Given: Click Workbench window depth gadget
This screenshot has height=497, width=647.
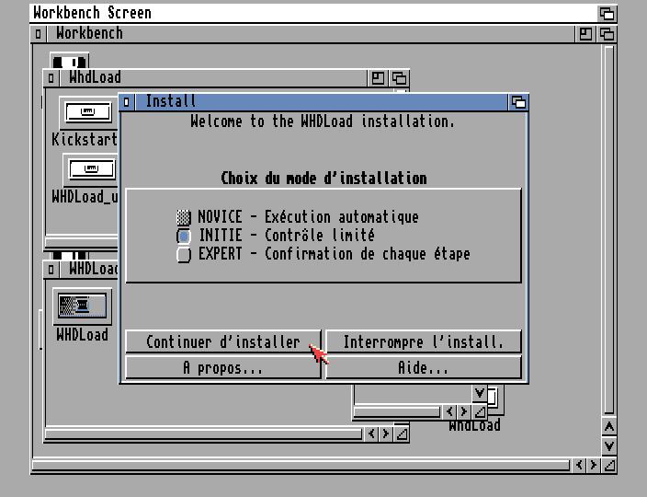Looking at the screenshot, I should pyautogui.click(x=607, y=34).
